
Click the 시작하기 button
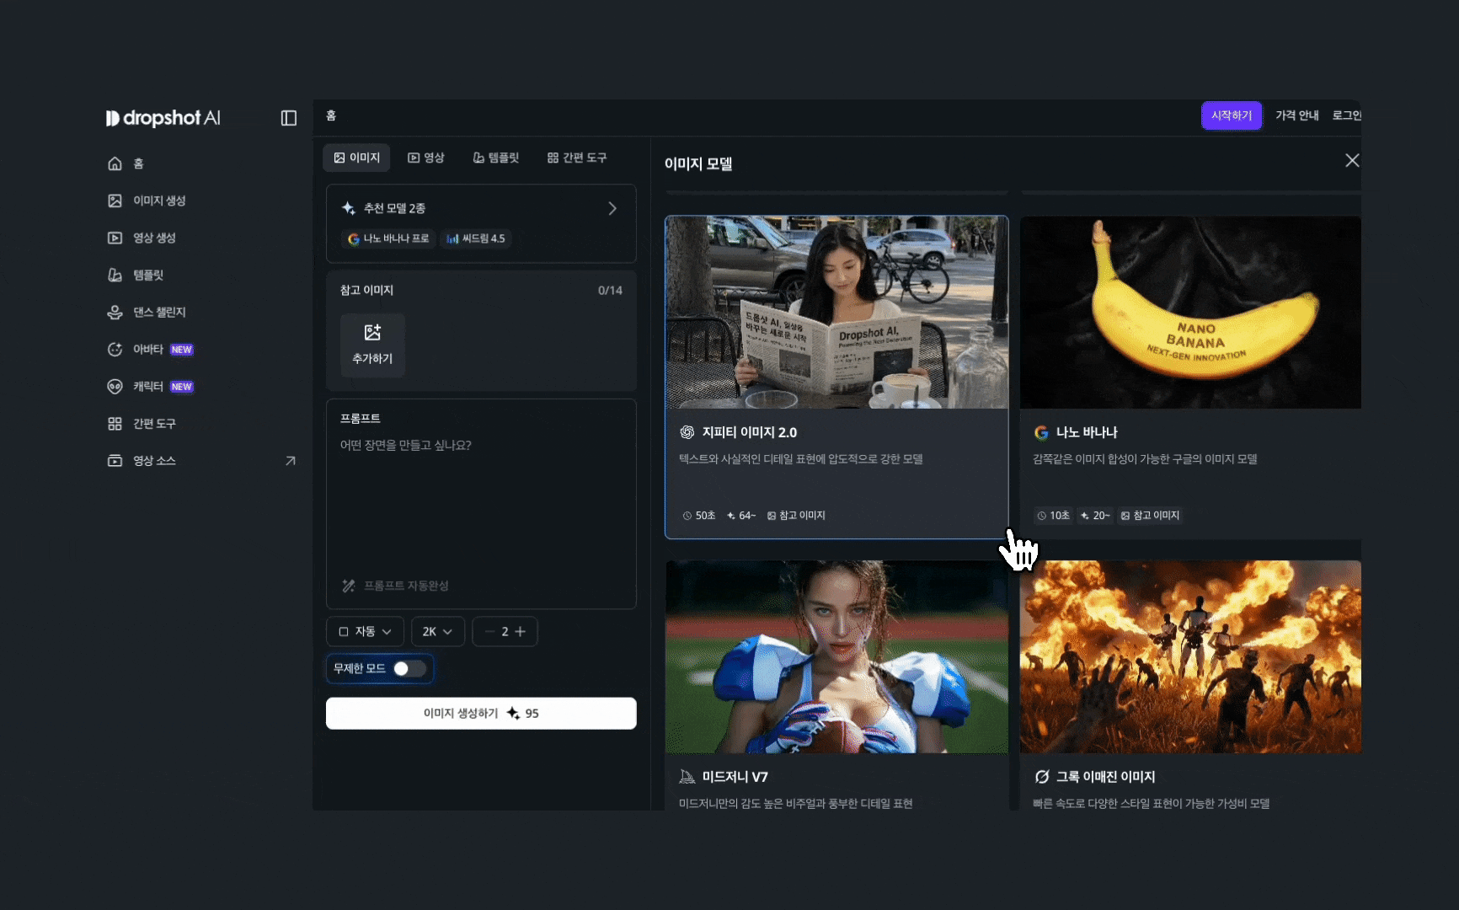[x=1232, y=115]
